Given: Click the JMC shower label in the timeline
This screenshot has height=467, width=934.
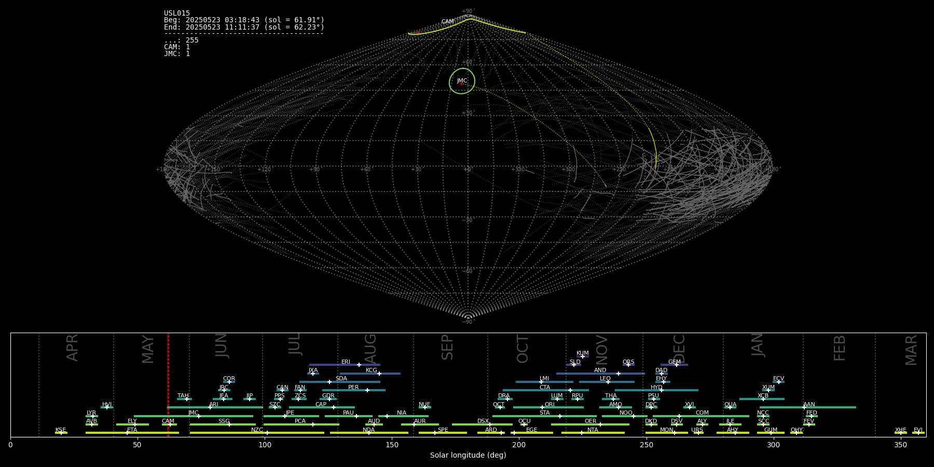Looking at the screenshot, I should (193, 413).
